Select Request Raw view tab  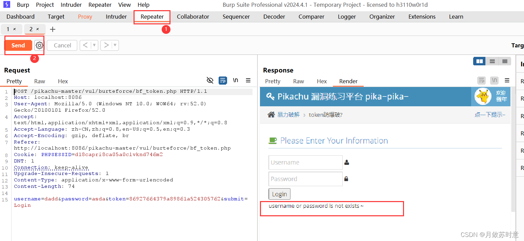(40, 81)
